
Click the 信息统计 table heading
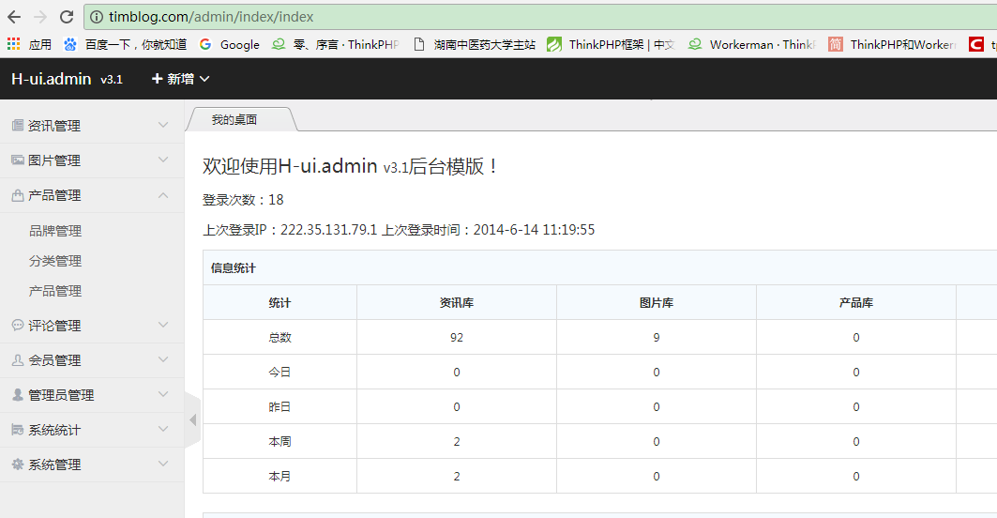point(234,267)
